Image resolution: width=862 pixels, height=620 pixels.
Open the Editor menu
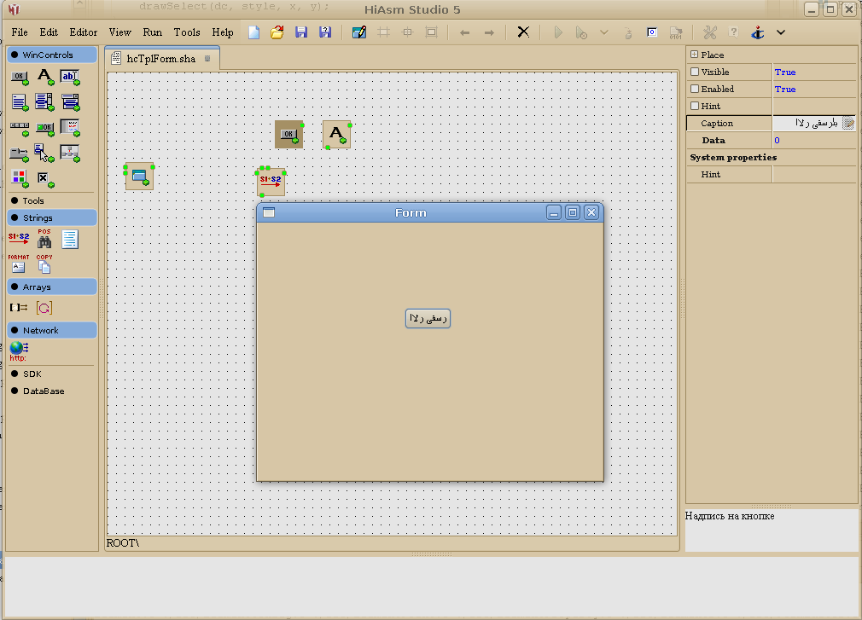[x=84, y=32]
